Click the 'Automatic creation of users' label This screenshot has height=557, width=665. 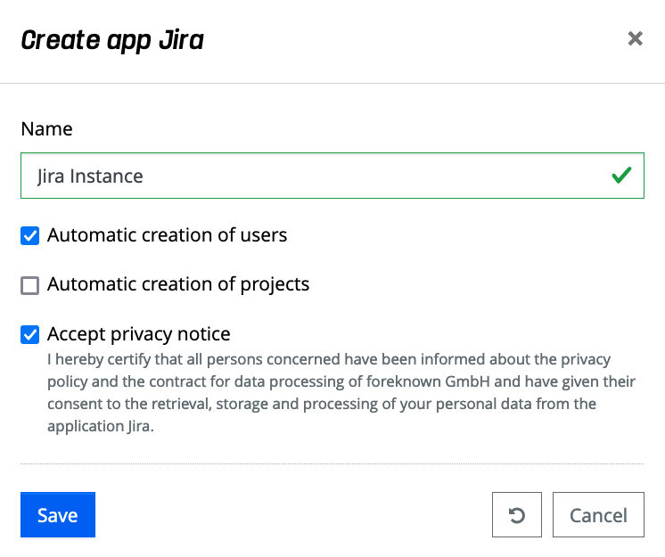(x=167, y=235)
